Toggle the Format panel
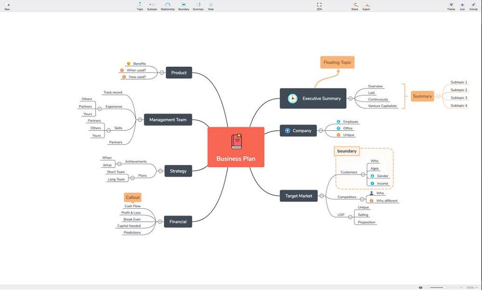 (x=473, y=5)
